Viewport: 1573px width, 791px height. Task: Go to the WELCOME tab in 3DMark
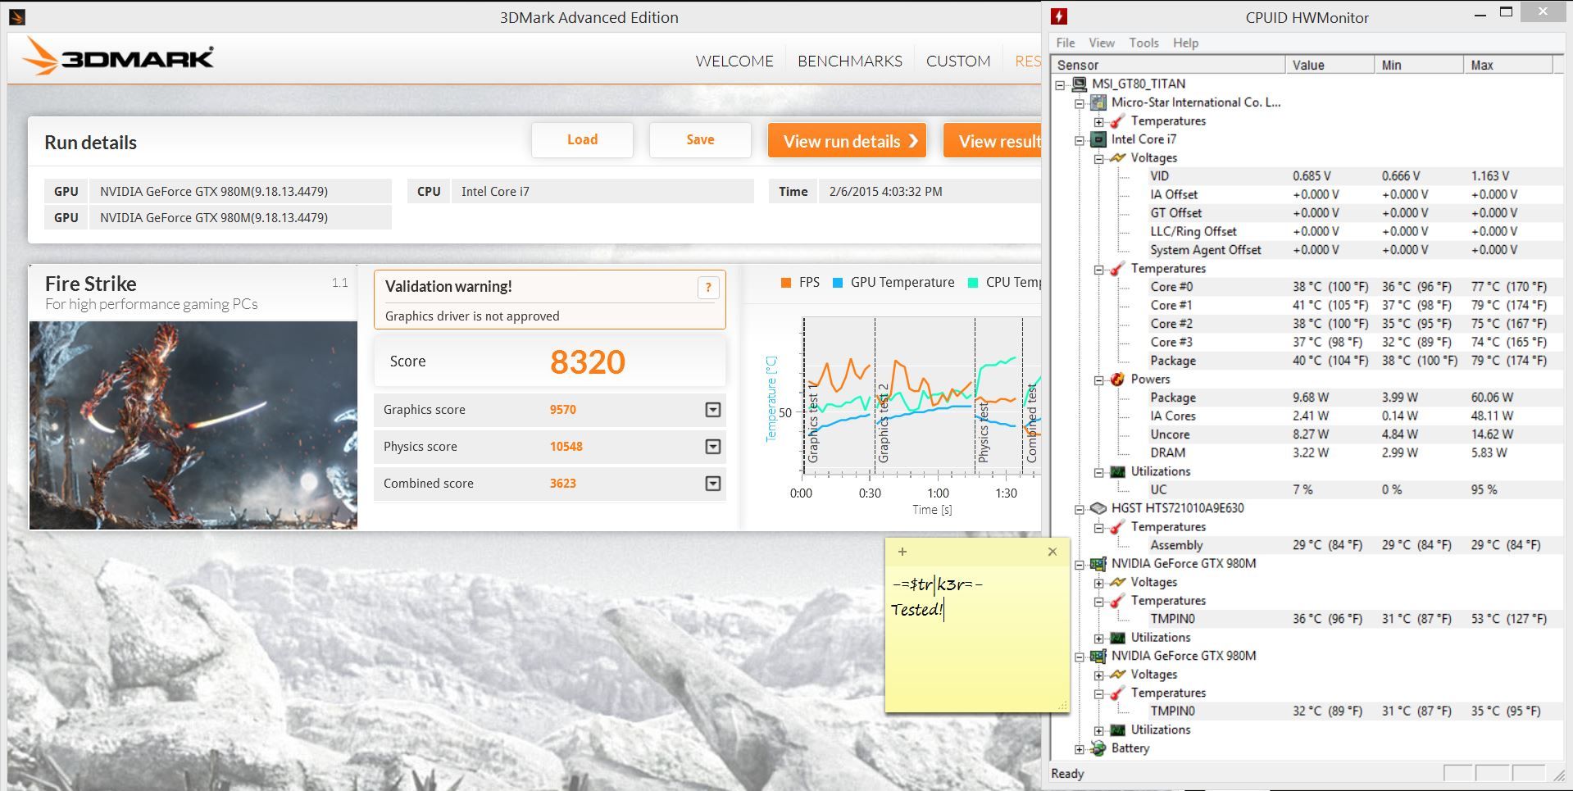coord(734,61)
